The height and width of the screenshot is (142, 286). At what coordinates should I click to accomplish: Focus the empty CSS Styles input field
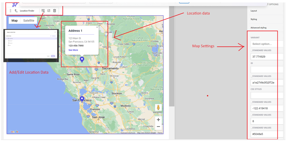267,95
